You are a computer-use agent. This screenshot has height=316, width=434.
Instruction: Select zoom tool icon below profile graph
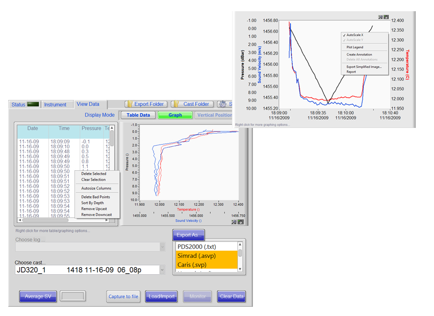pyautogui.click(x=234, y=222)
